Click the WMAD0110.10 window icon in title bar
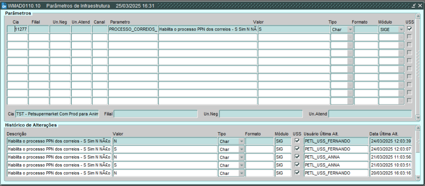425x186 pixels. 4,6
